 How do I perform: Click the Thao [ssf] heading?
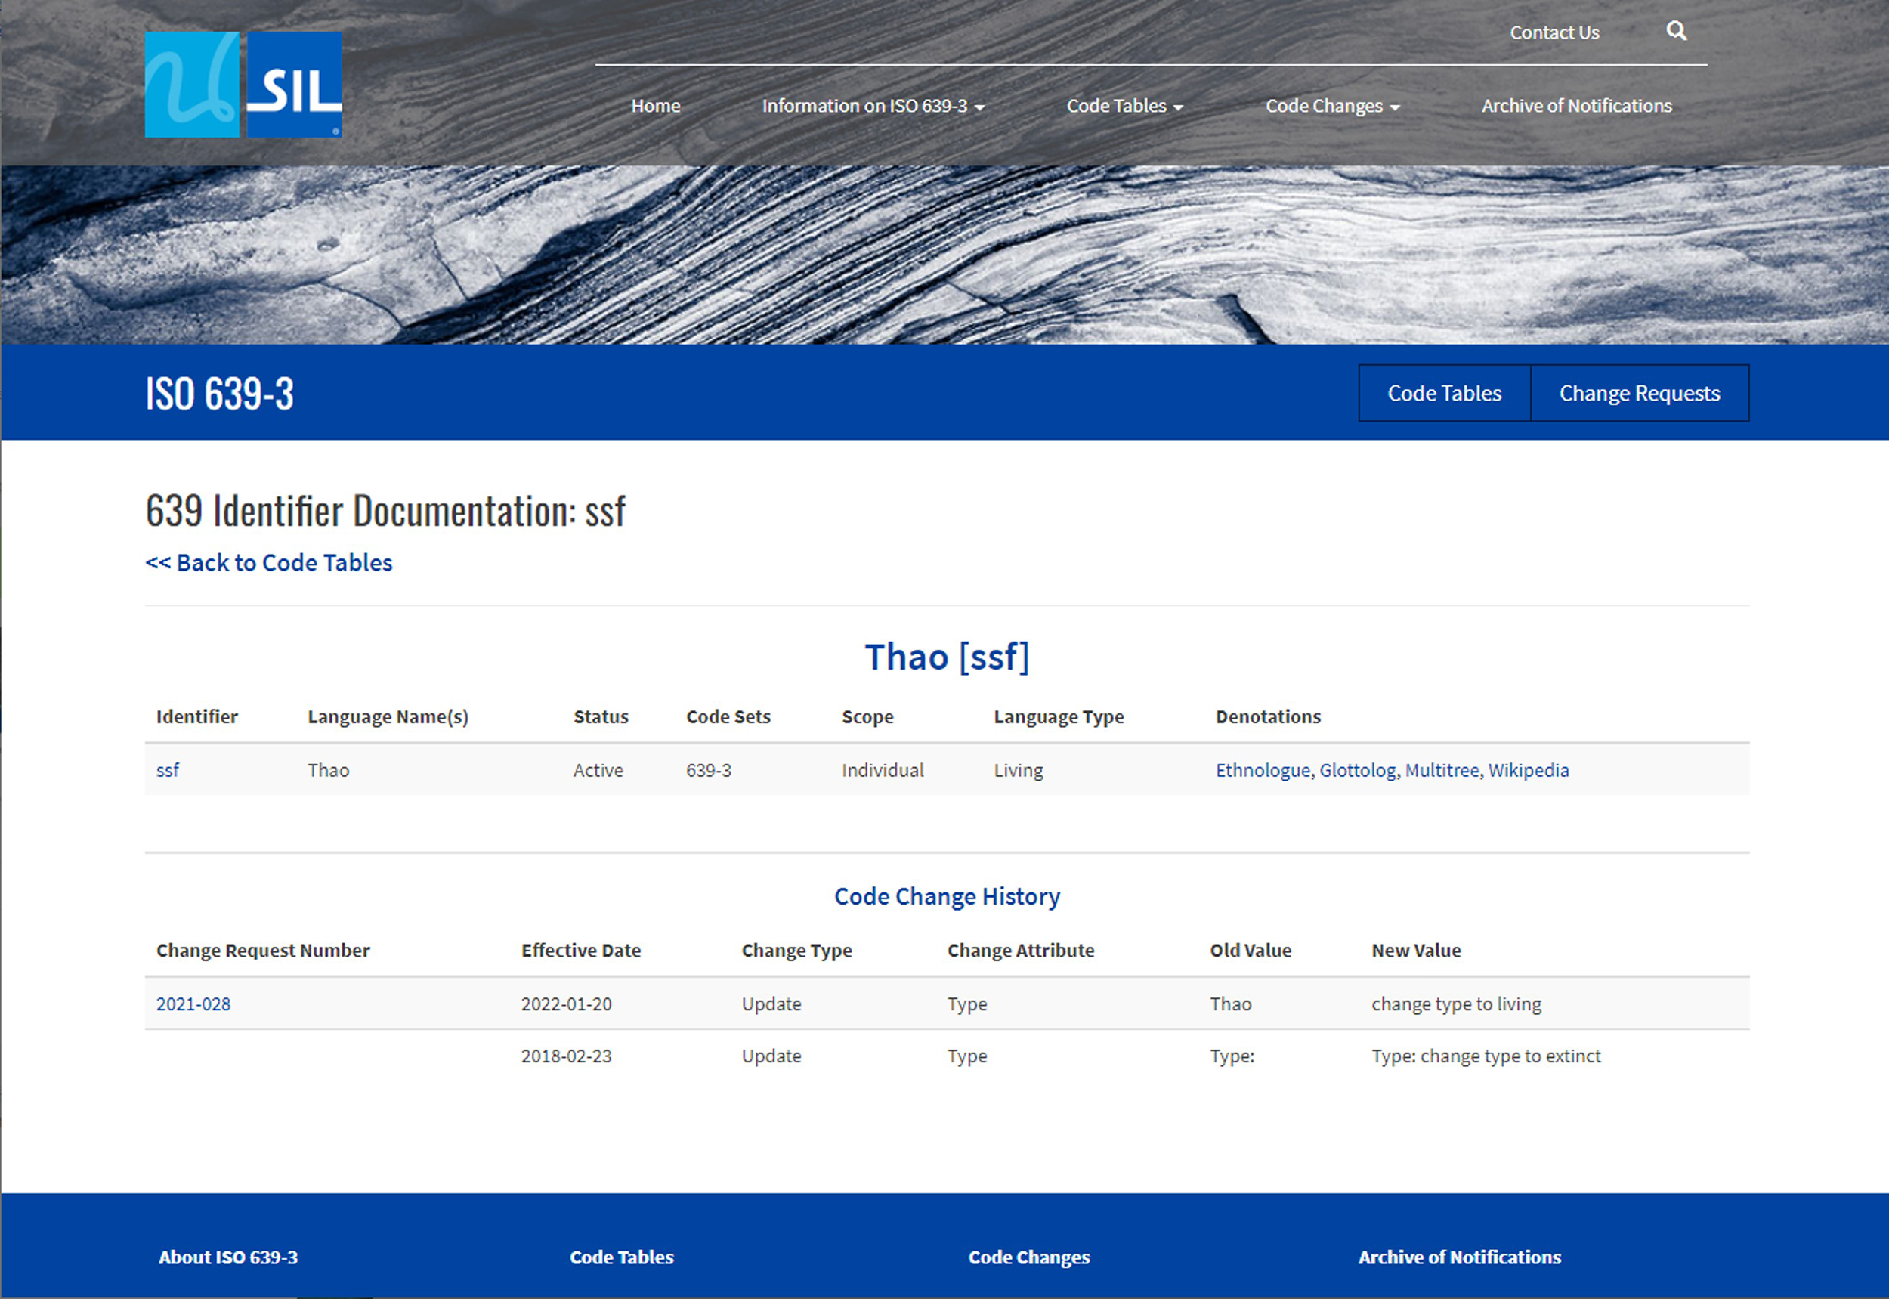point(947,657)
